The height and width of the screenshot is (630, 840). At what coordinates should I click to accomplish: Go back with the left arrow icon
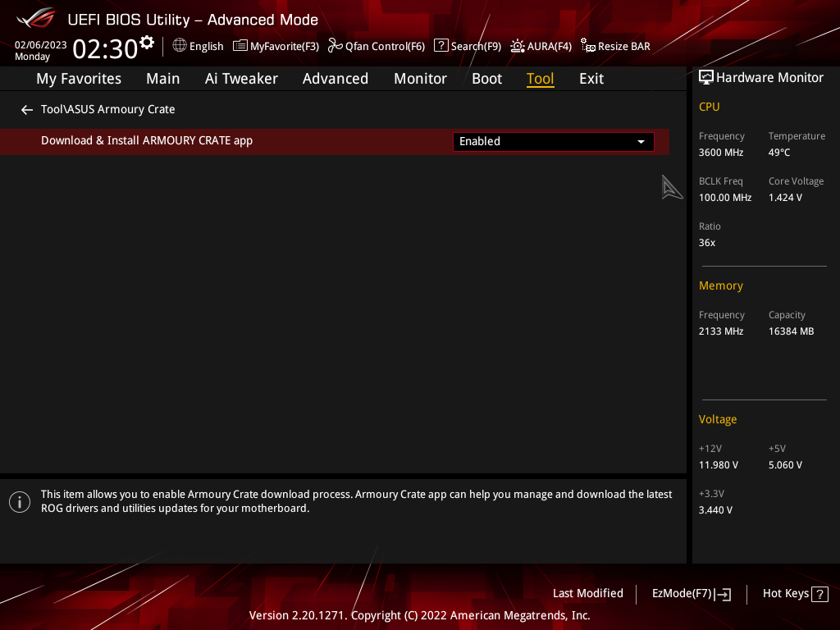(27, 110)
